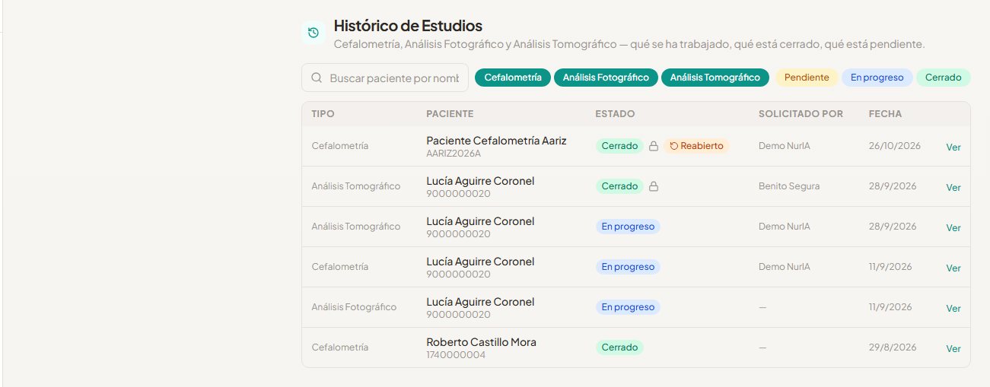Click patient ID AARIZ2026A
The width and height of the screenshot is (990, 387).
click(454, 154)
